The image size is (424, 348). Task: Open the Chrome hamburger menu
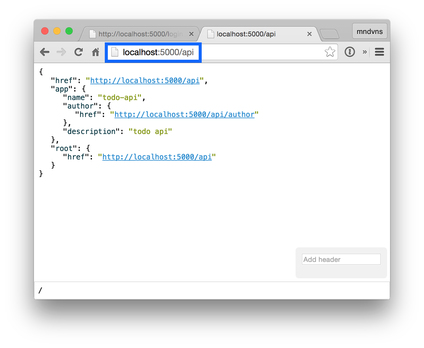379,52
